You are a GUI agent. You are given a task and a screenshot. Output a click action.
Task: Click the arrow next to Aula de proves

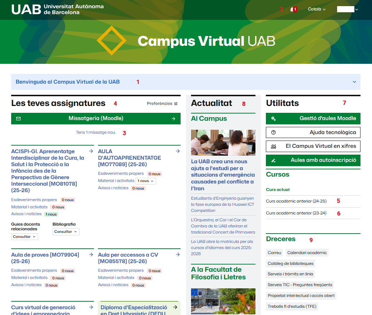pyautogui.click(x=91, y=254)
